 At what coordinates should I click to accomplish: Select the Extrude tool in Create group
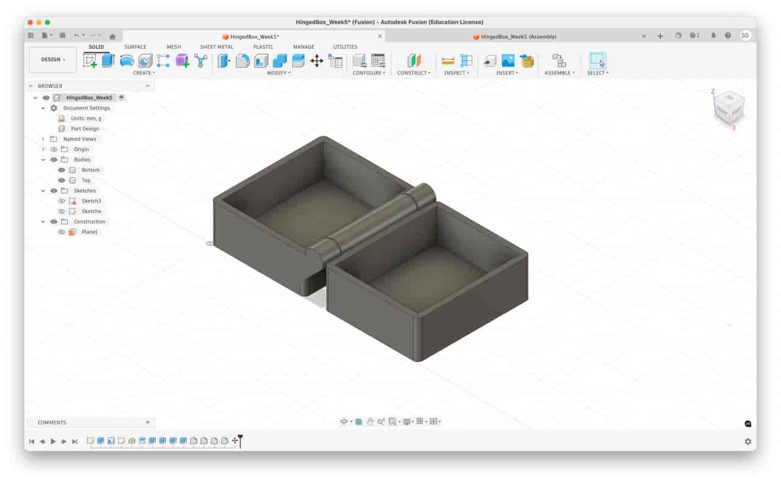[108, 60]
